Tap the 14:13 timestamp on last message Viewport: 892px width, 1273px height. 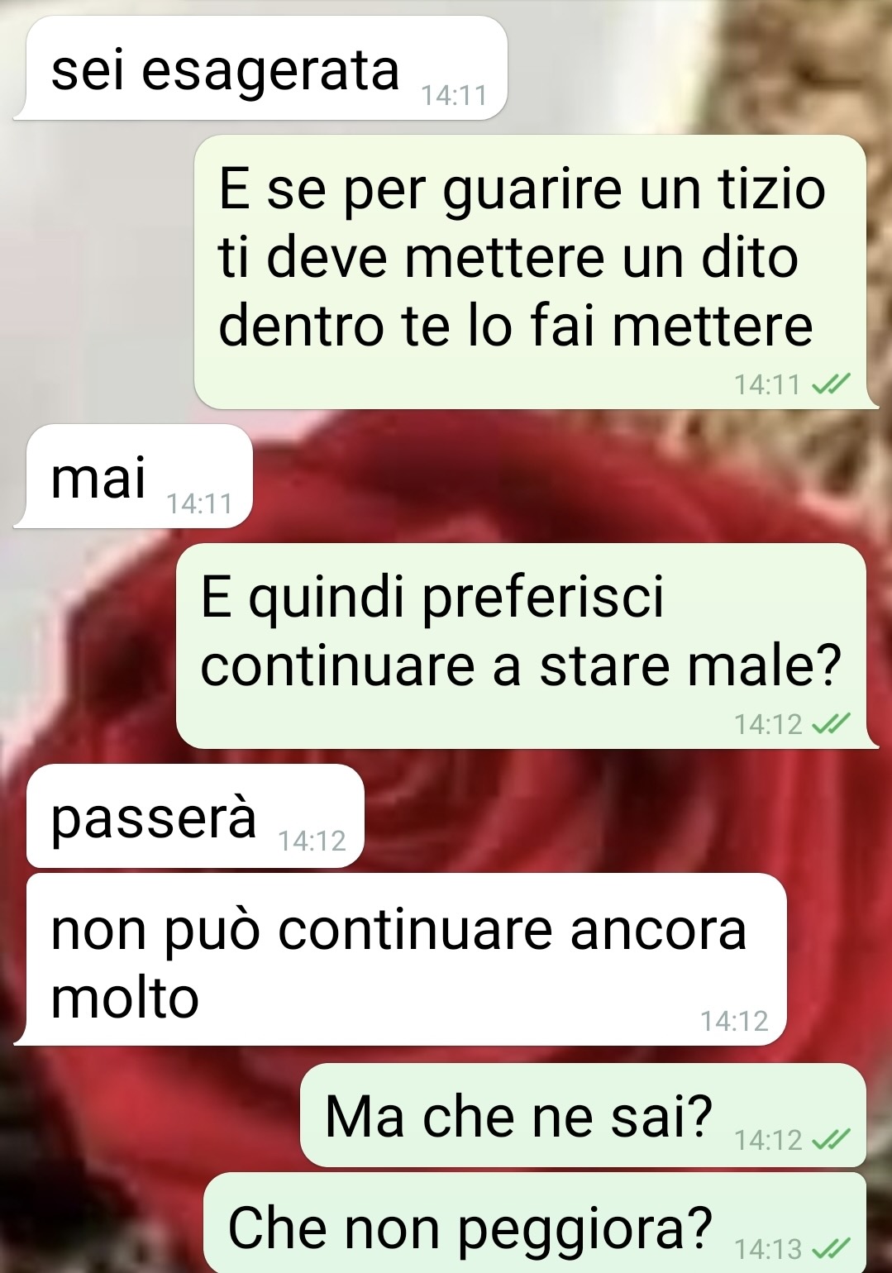tap(768, 1248)
